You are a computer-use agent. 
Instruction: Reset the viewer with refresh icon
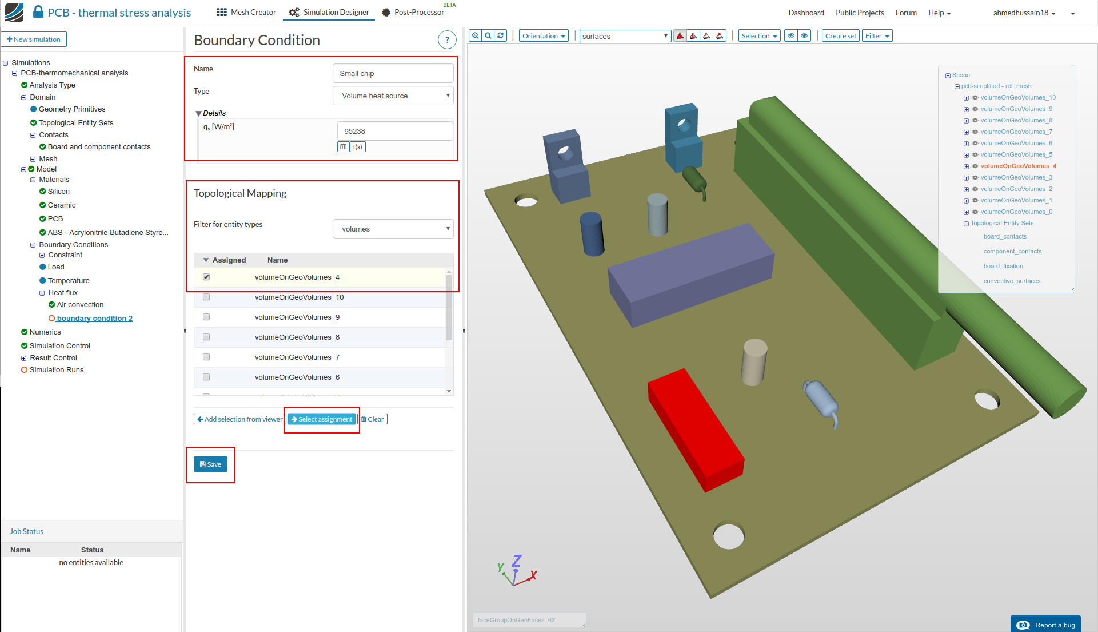(501, 35)
